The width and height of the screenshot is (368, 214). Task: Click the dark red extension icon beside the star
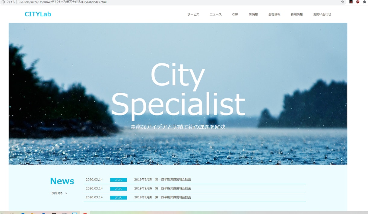(x=351, y=2)
